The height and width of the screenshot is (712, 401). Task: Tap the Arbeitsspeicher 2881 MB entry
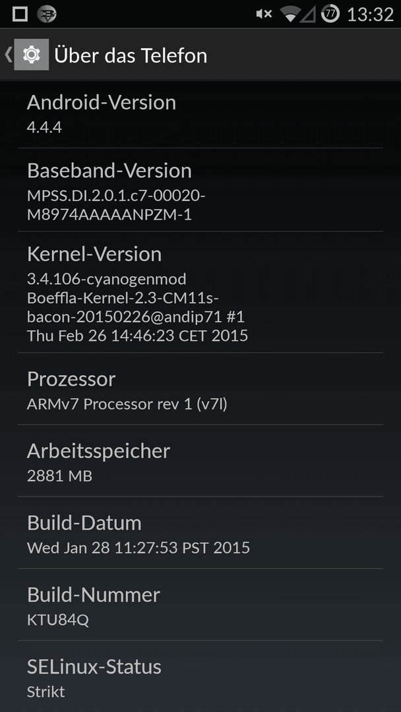200,461
